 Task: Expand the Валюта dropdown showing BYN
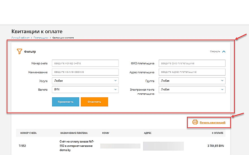(85, 89)
